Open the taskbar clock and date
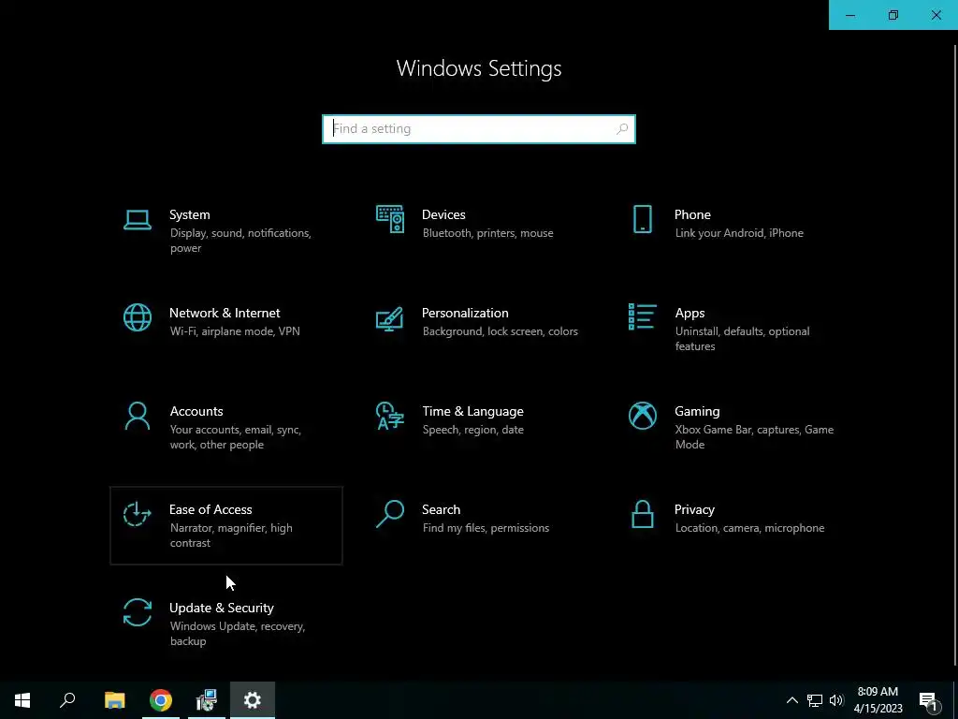Image resolution: width=958 pixels, height=719 pixels. (x=878, y=700)
